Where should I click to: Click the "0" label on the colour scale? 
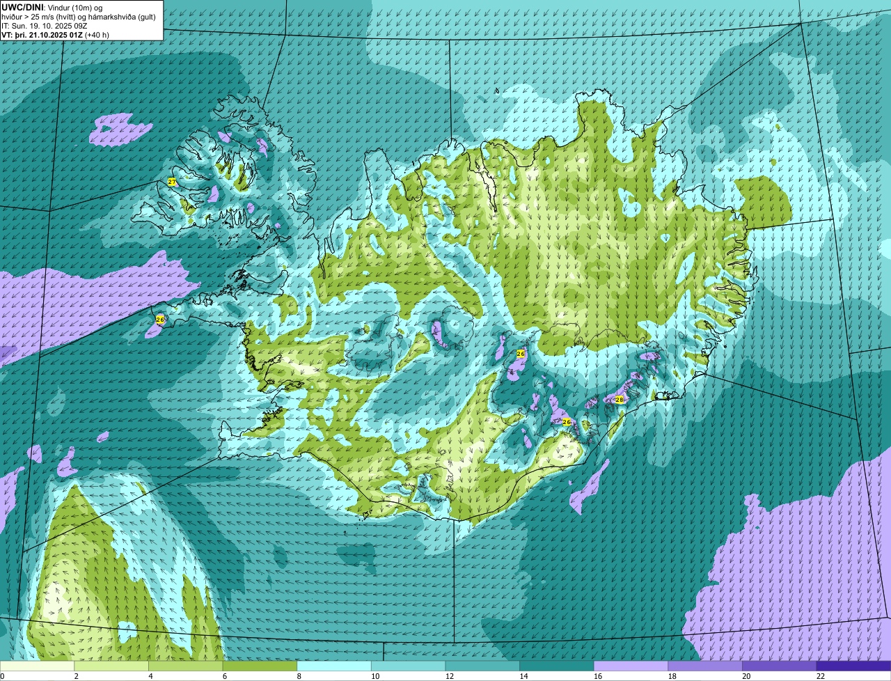point(3,675)
